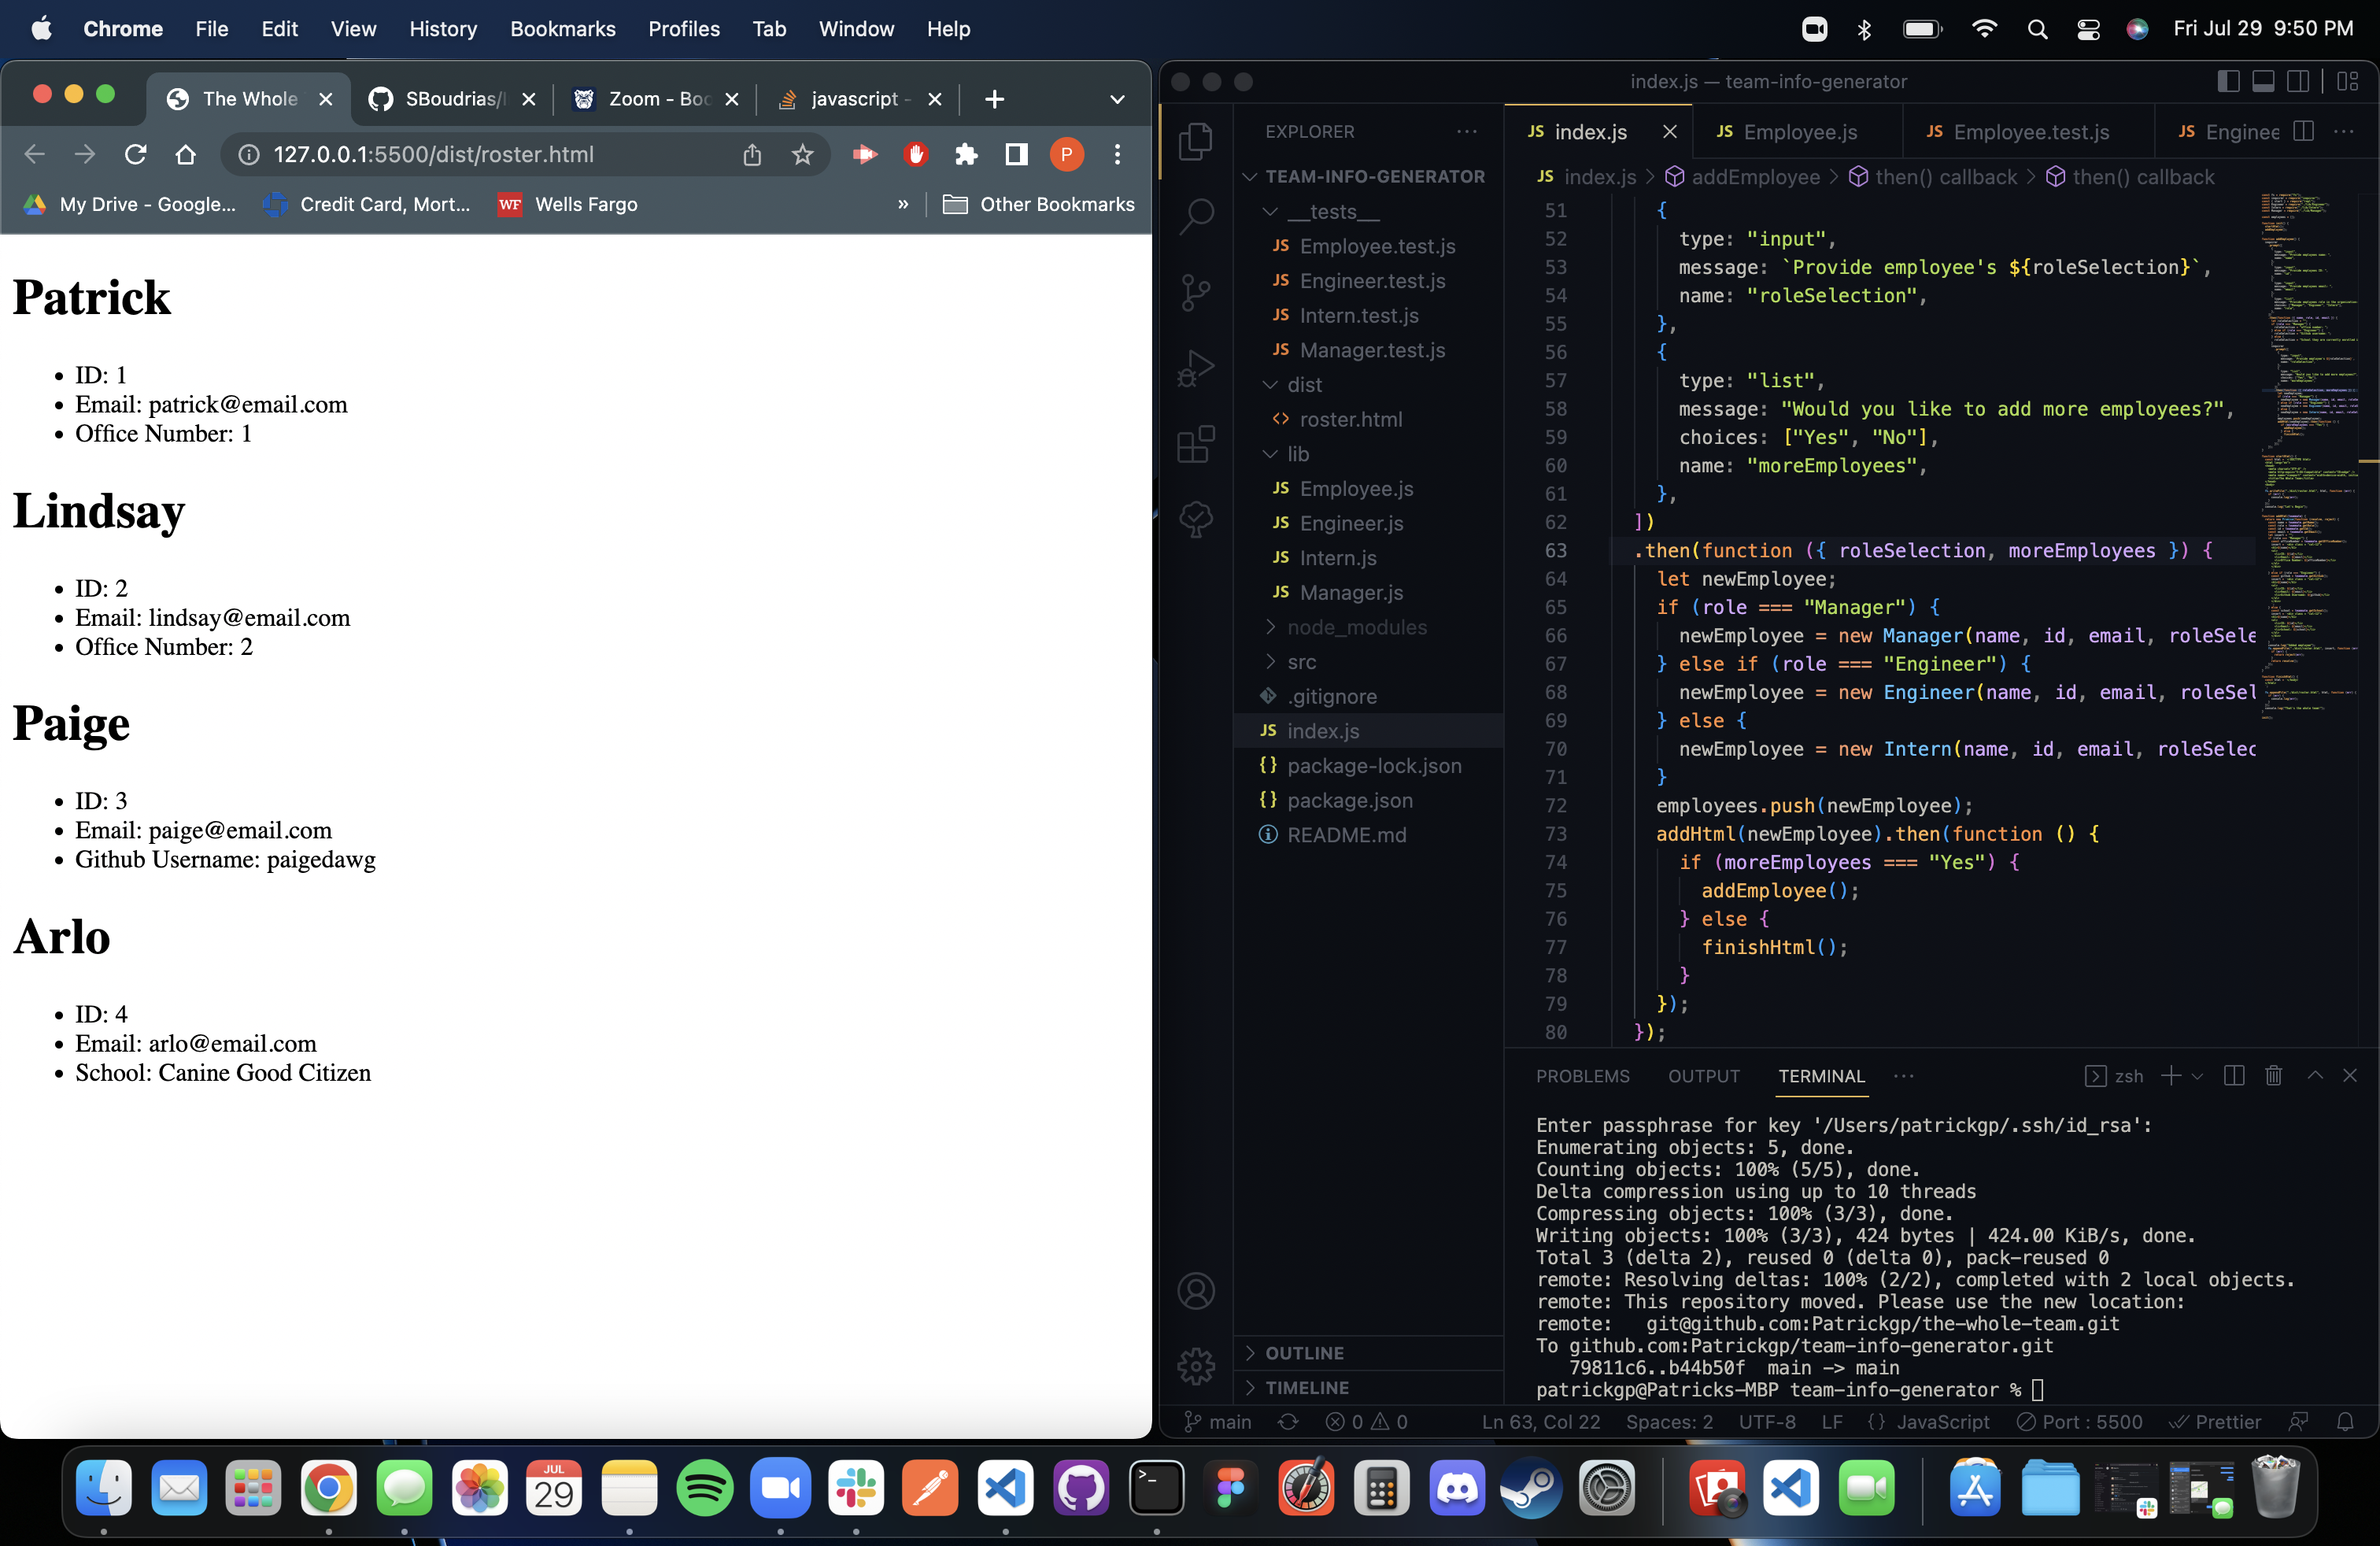Toggle the primary side bar layout button

click(2228, 81)
